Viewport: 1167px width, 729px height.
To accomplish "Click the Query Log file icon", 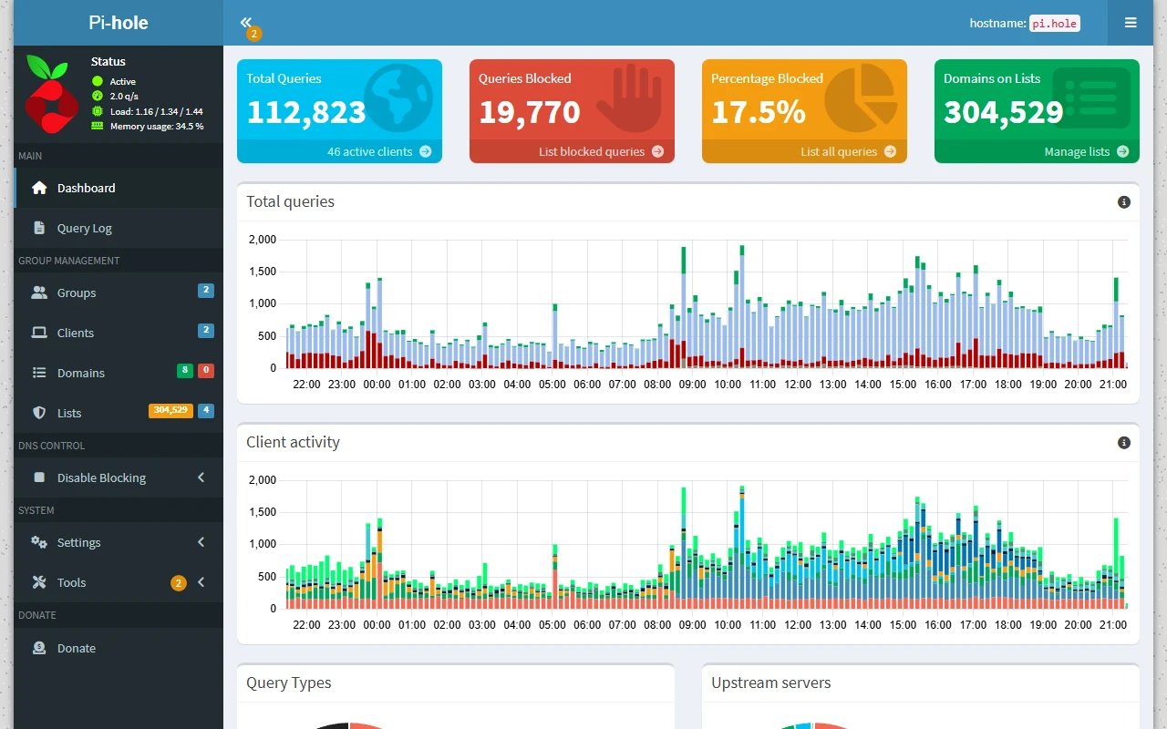I will coord(39,228).
